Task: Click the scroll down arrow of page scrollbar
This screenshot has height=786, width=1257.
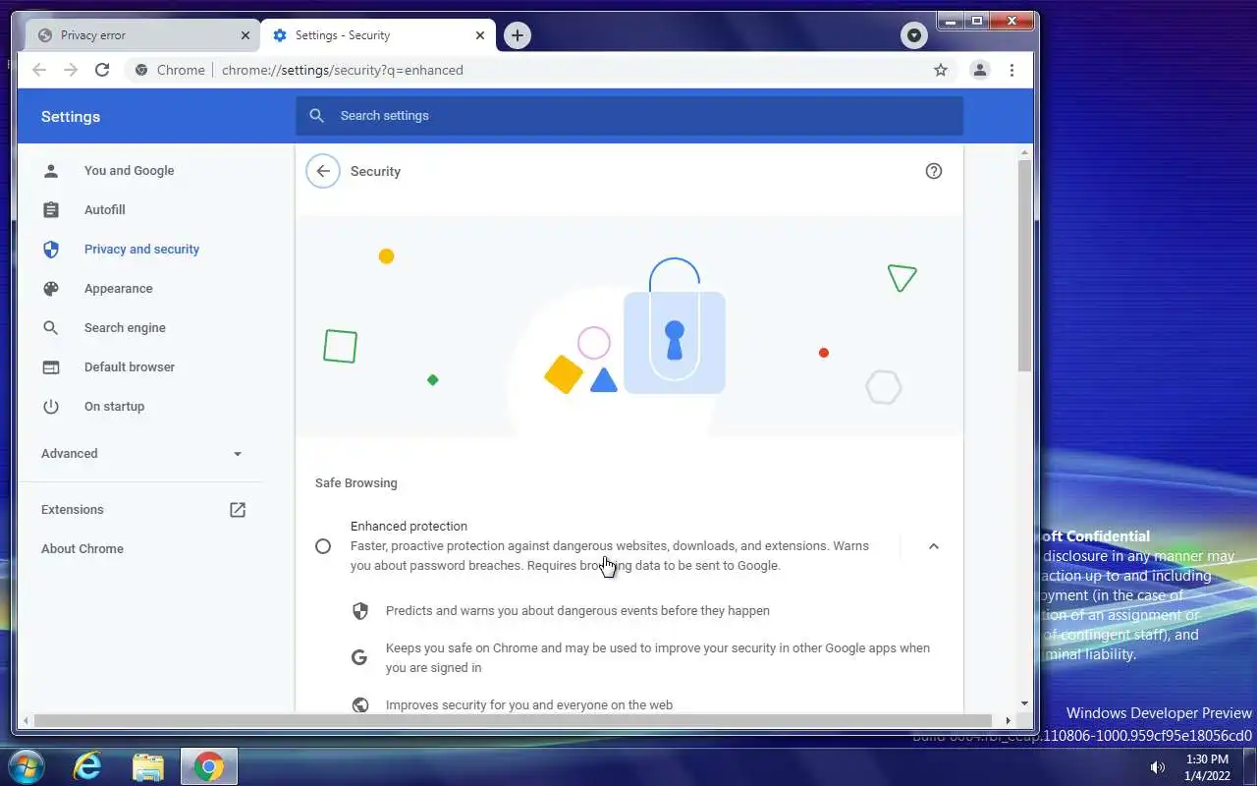Action: pos(1024,703)
